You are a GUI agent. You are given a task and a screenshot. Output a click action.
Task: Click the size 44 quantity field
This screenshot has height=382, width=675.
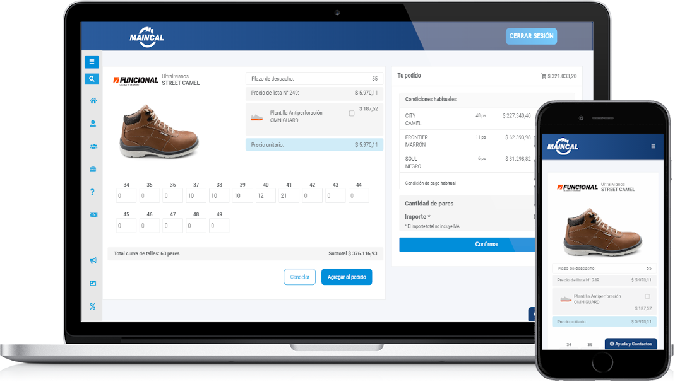point(359,195)
